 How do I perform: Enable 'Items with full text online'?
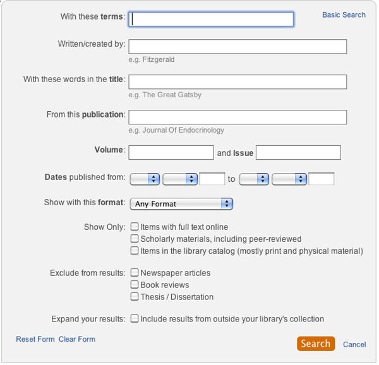(x=135, y=227)
